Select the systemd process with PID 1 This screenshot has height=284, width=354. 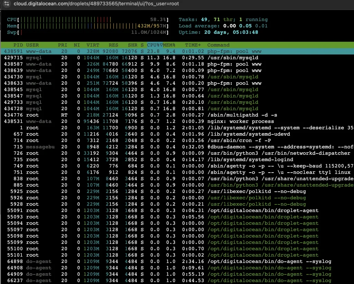[177, 128]
